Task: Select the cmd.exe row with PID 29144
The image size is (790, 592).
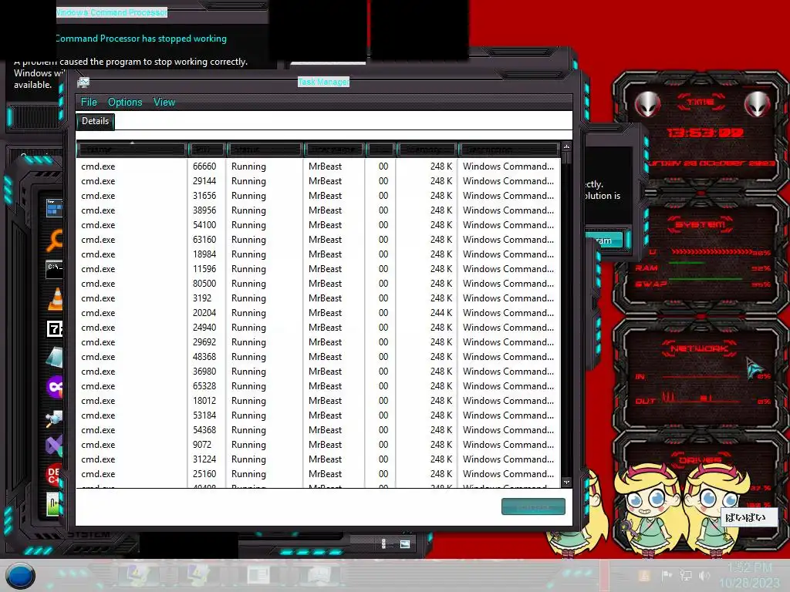Action: (319, 180)
